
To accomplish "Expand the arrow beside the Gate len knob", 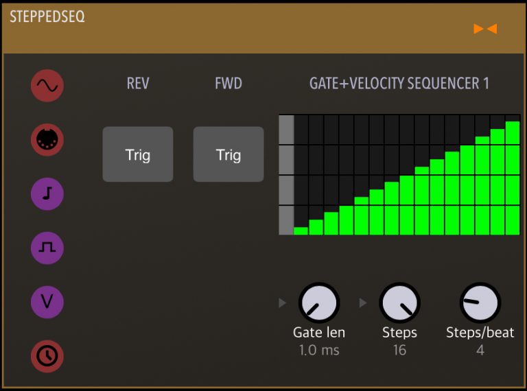I will (282, 303).
